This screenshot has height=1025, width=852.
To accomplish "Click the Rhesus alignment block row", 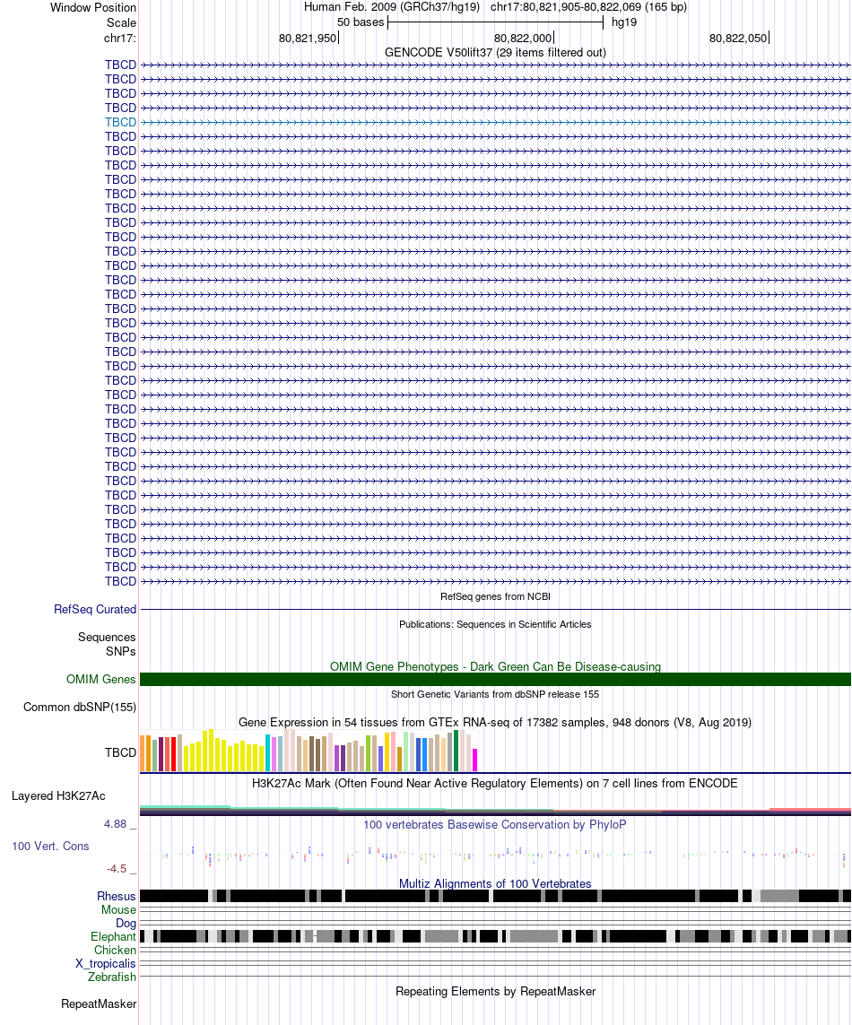I will tap(496, 896).
